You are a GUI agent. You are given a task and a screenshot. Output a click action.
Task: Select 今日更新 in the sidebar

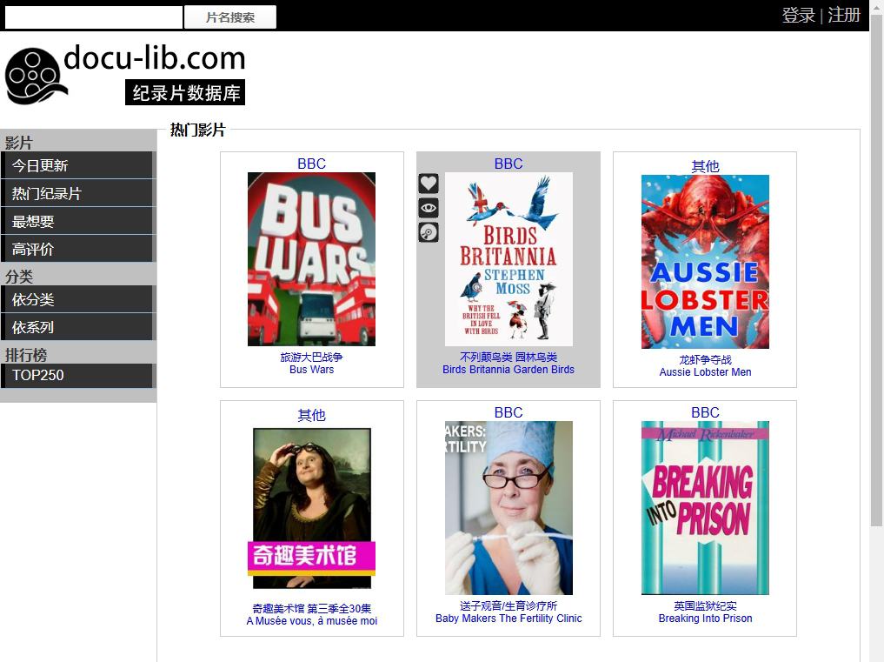coord(78,165)
